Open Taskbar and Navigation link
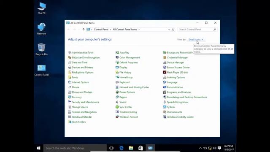This screenshot has width=270, height=152. [84, 112]
